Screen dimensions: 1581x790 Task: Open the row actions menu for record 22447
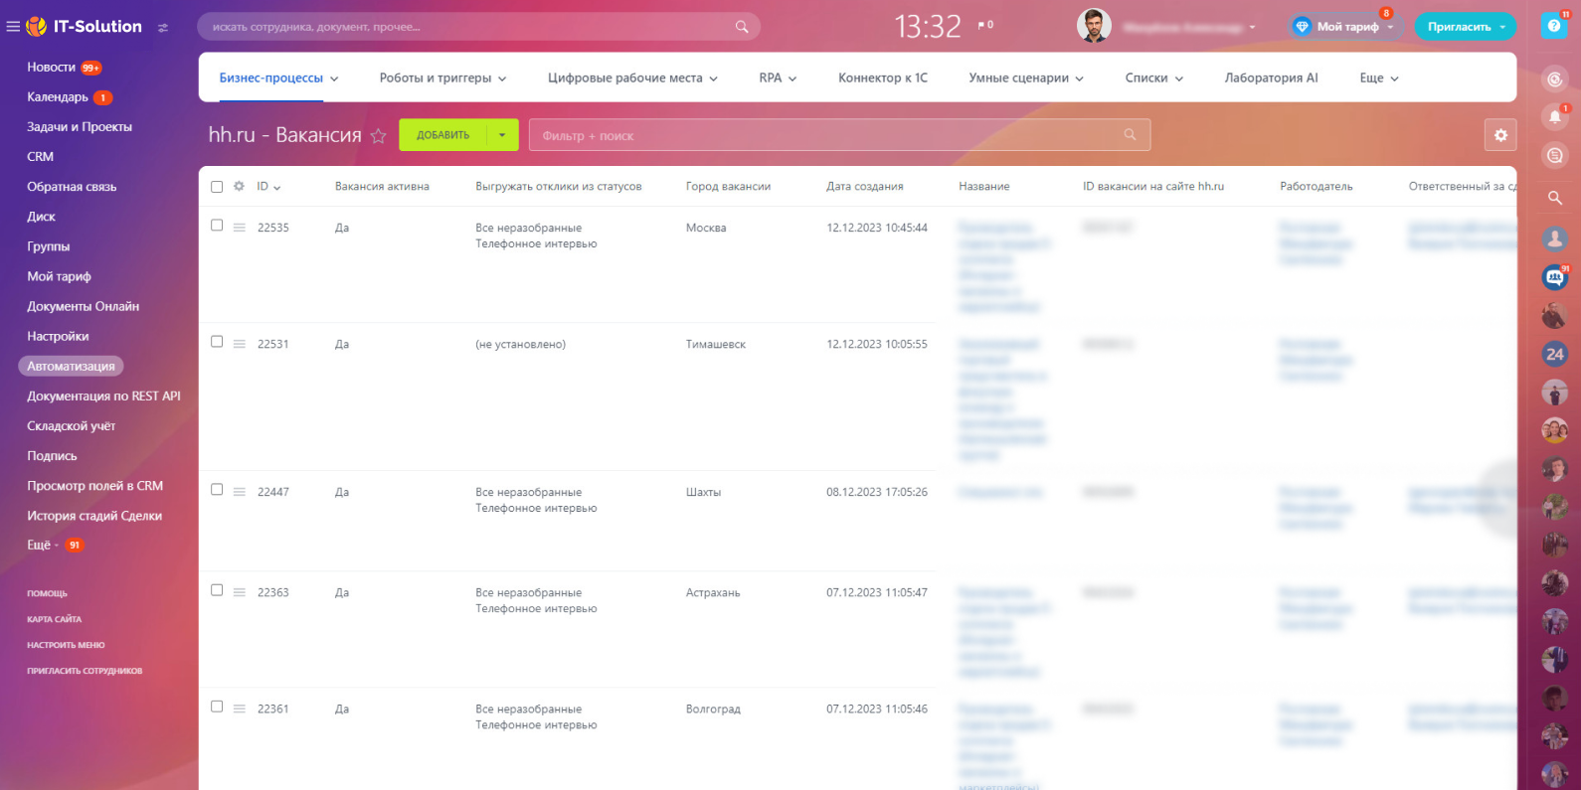click(240, 492)
